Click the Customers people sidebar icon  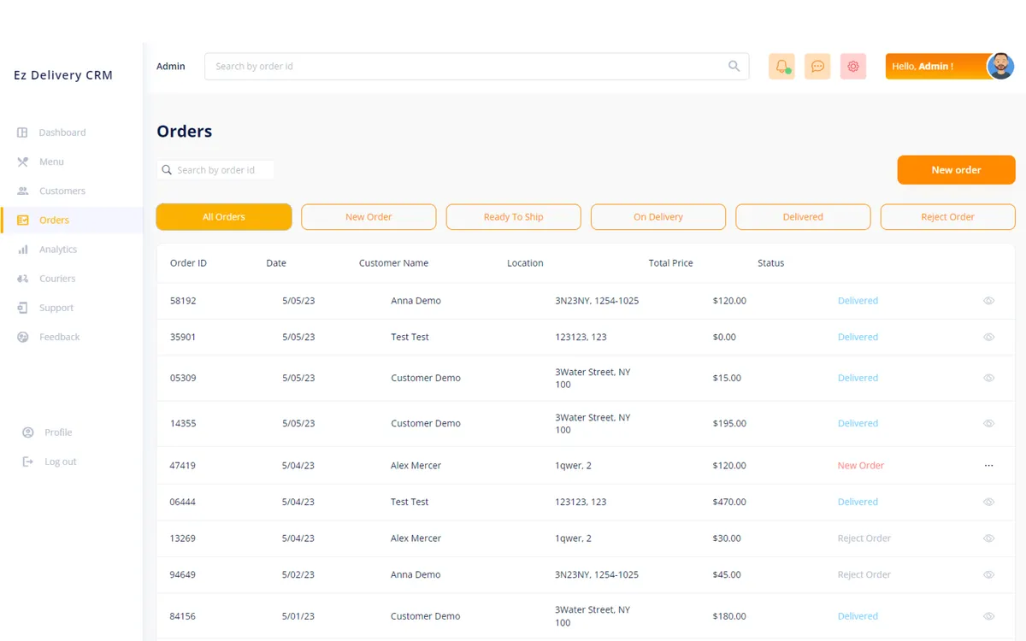point(22,191)
